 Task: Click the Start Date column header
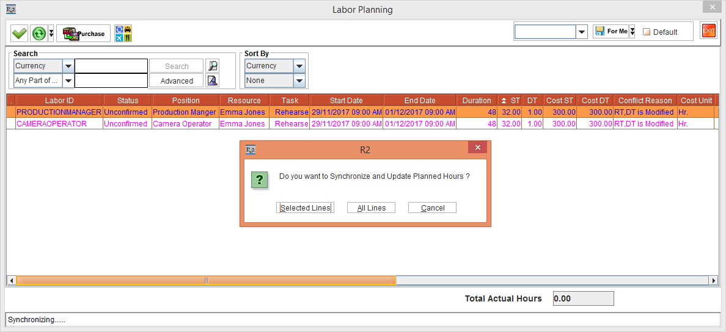coord(346,100)
